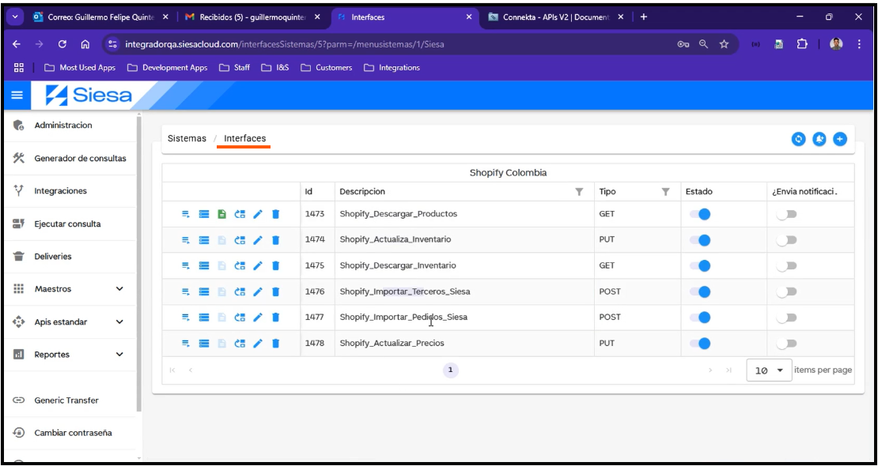Click the green file icon on row 1473
The height and width of the screenshot is (466, 878).
coord(222,213)
